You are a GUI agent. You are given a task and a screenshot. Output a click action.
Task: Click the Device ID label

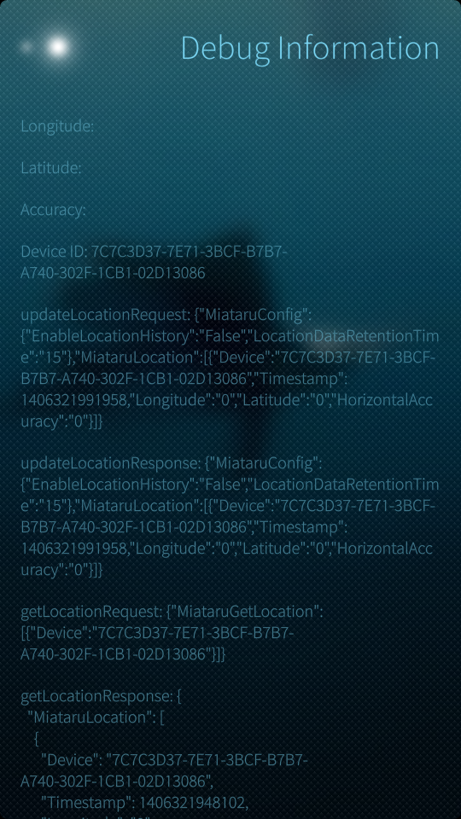point(54,252)
